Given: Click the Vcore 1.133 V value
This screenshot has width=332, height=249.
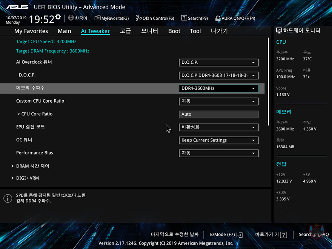Looking at the screenshot, I should (x=283, y=95).
